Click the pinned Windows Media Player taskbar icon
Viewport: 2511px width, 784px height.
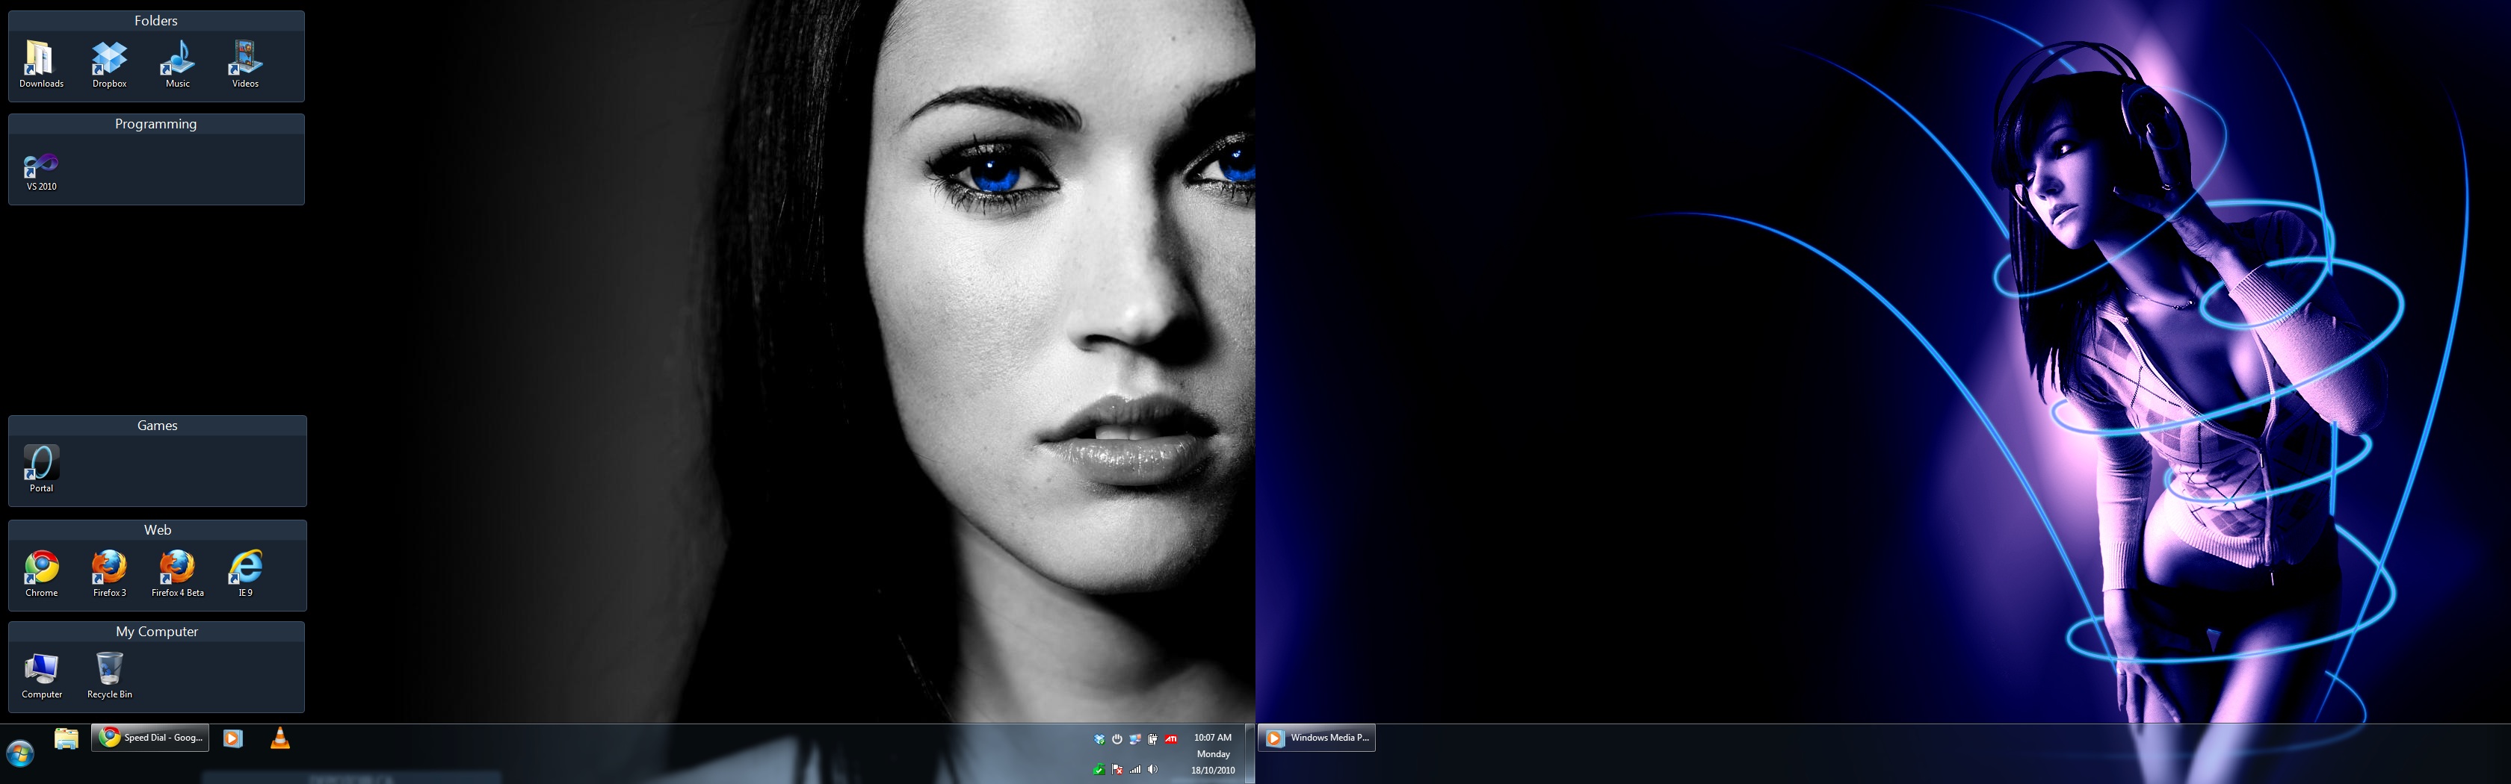[x=233, y=738]
